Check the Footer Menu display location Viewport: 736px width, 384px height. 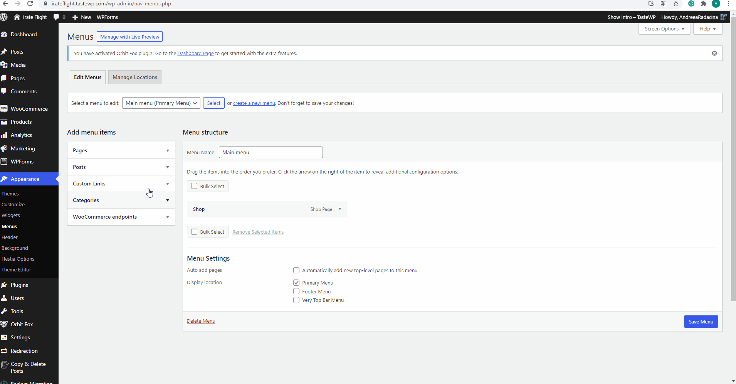tap(296, 291)
